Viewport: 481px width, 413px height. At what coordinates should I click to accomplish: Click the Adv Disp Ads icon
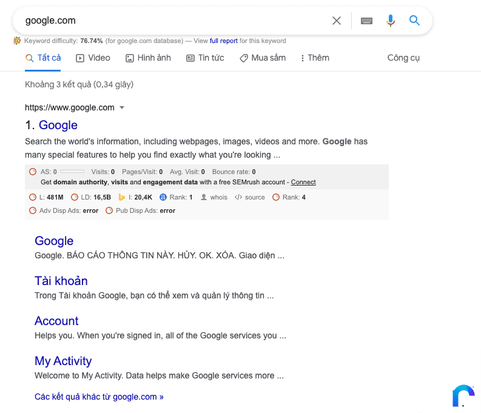tap(33, 210)
